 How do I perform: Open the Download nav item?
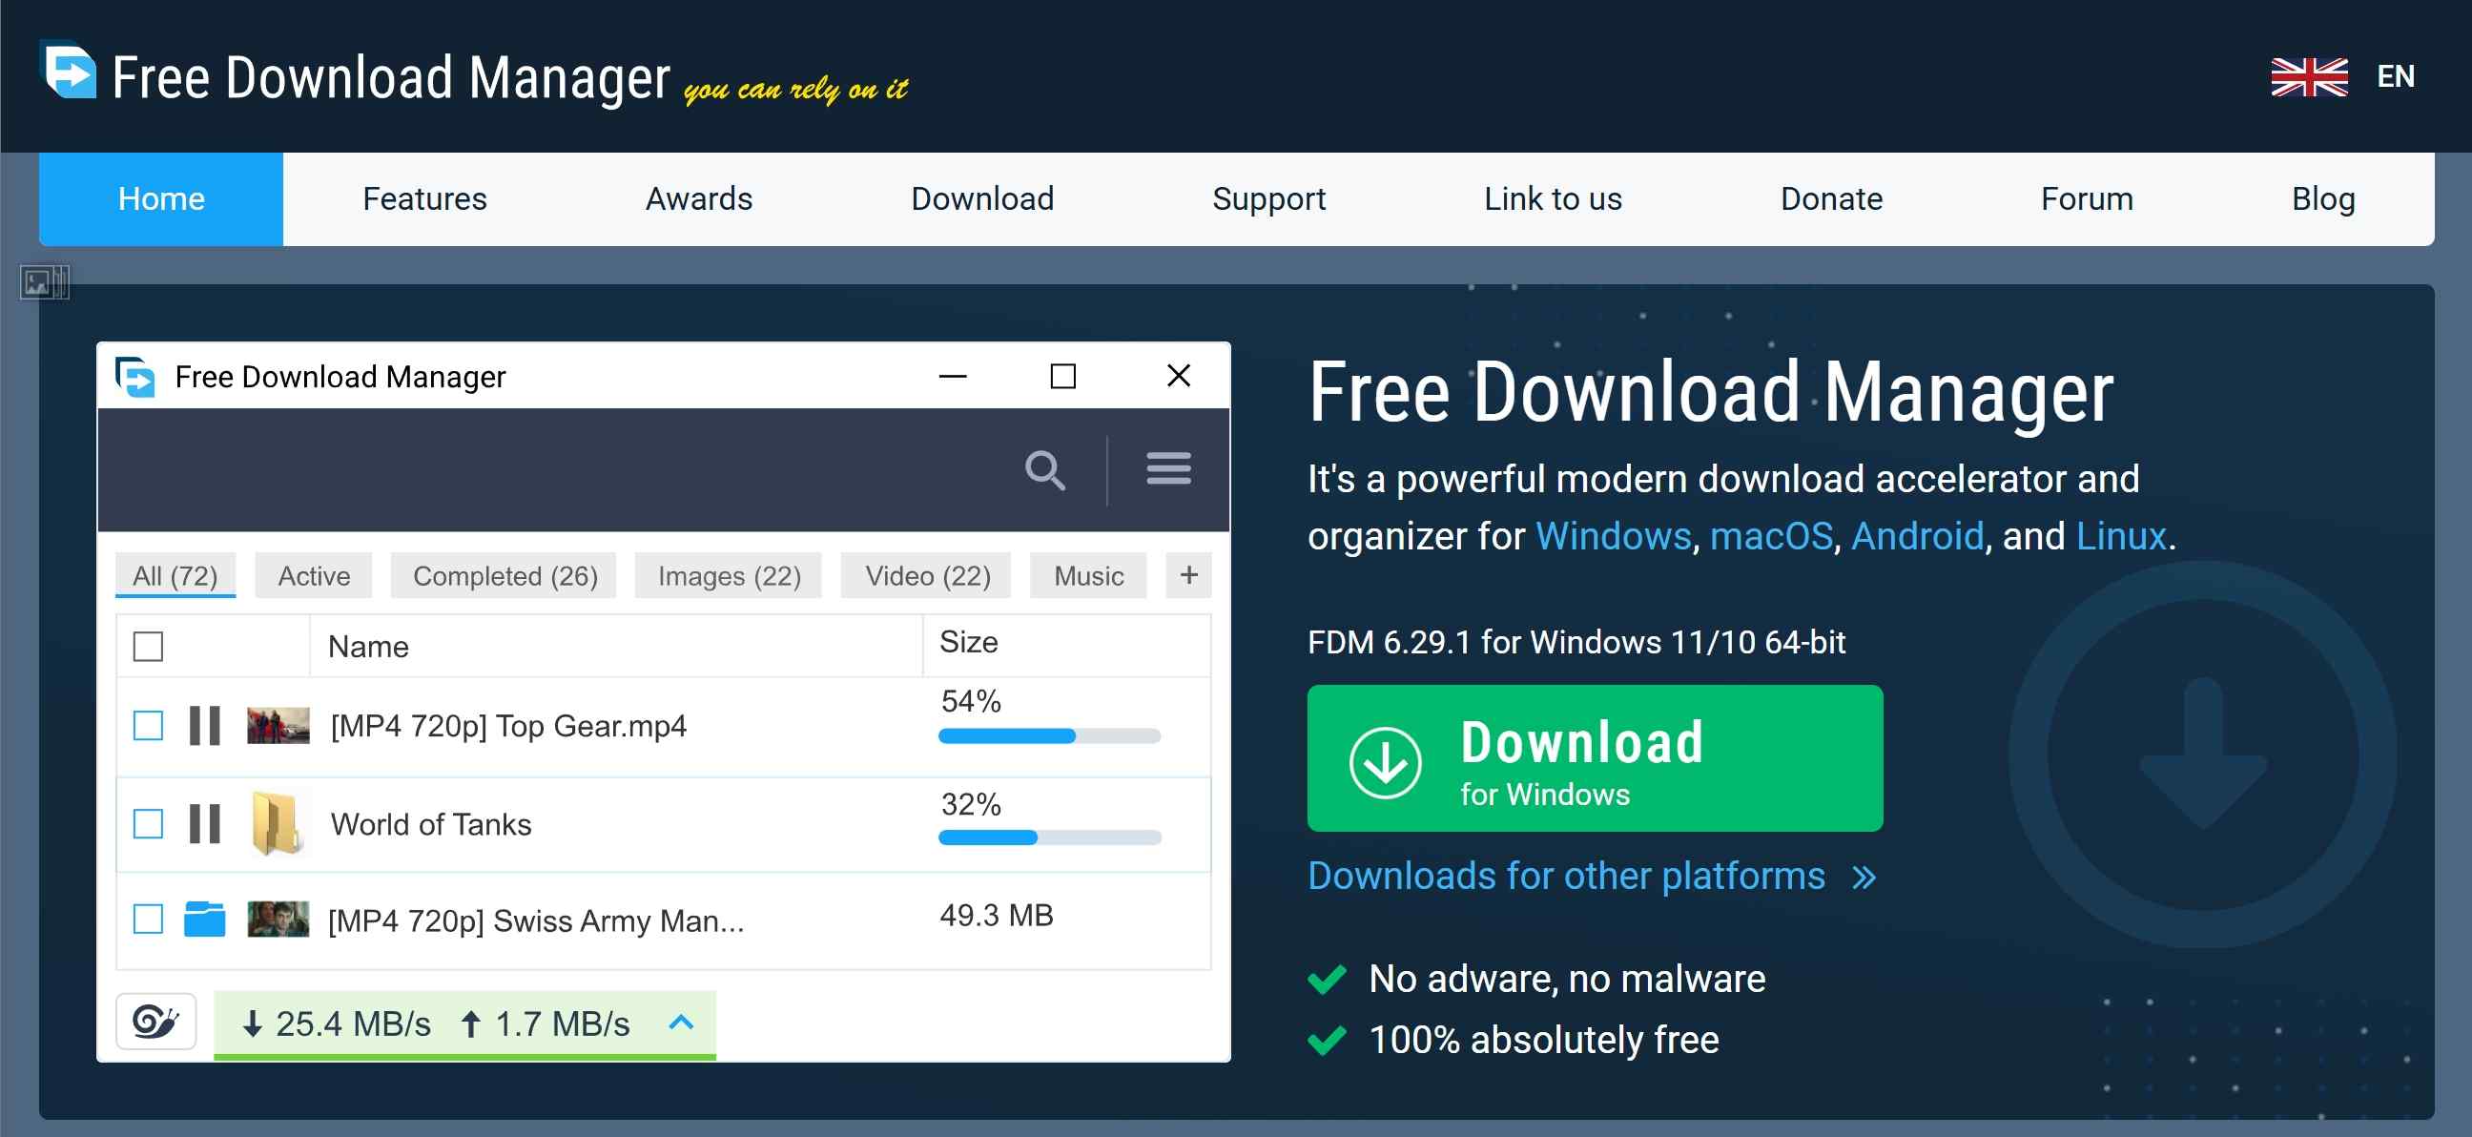pyautogui.click(x=982, y=198)
